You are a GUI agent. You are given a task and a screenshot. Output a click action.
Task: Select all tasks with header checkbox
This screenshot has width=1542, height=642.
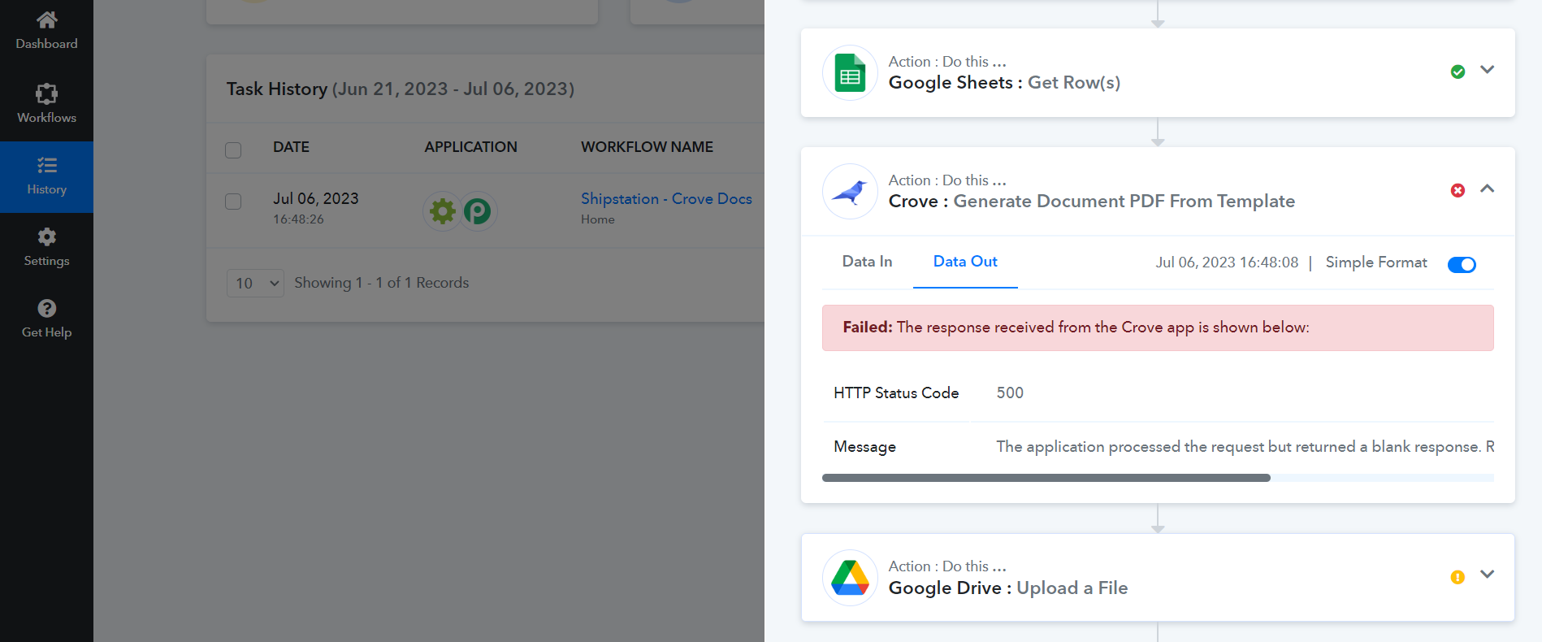(x=233, y=150)
